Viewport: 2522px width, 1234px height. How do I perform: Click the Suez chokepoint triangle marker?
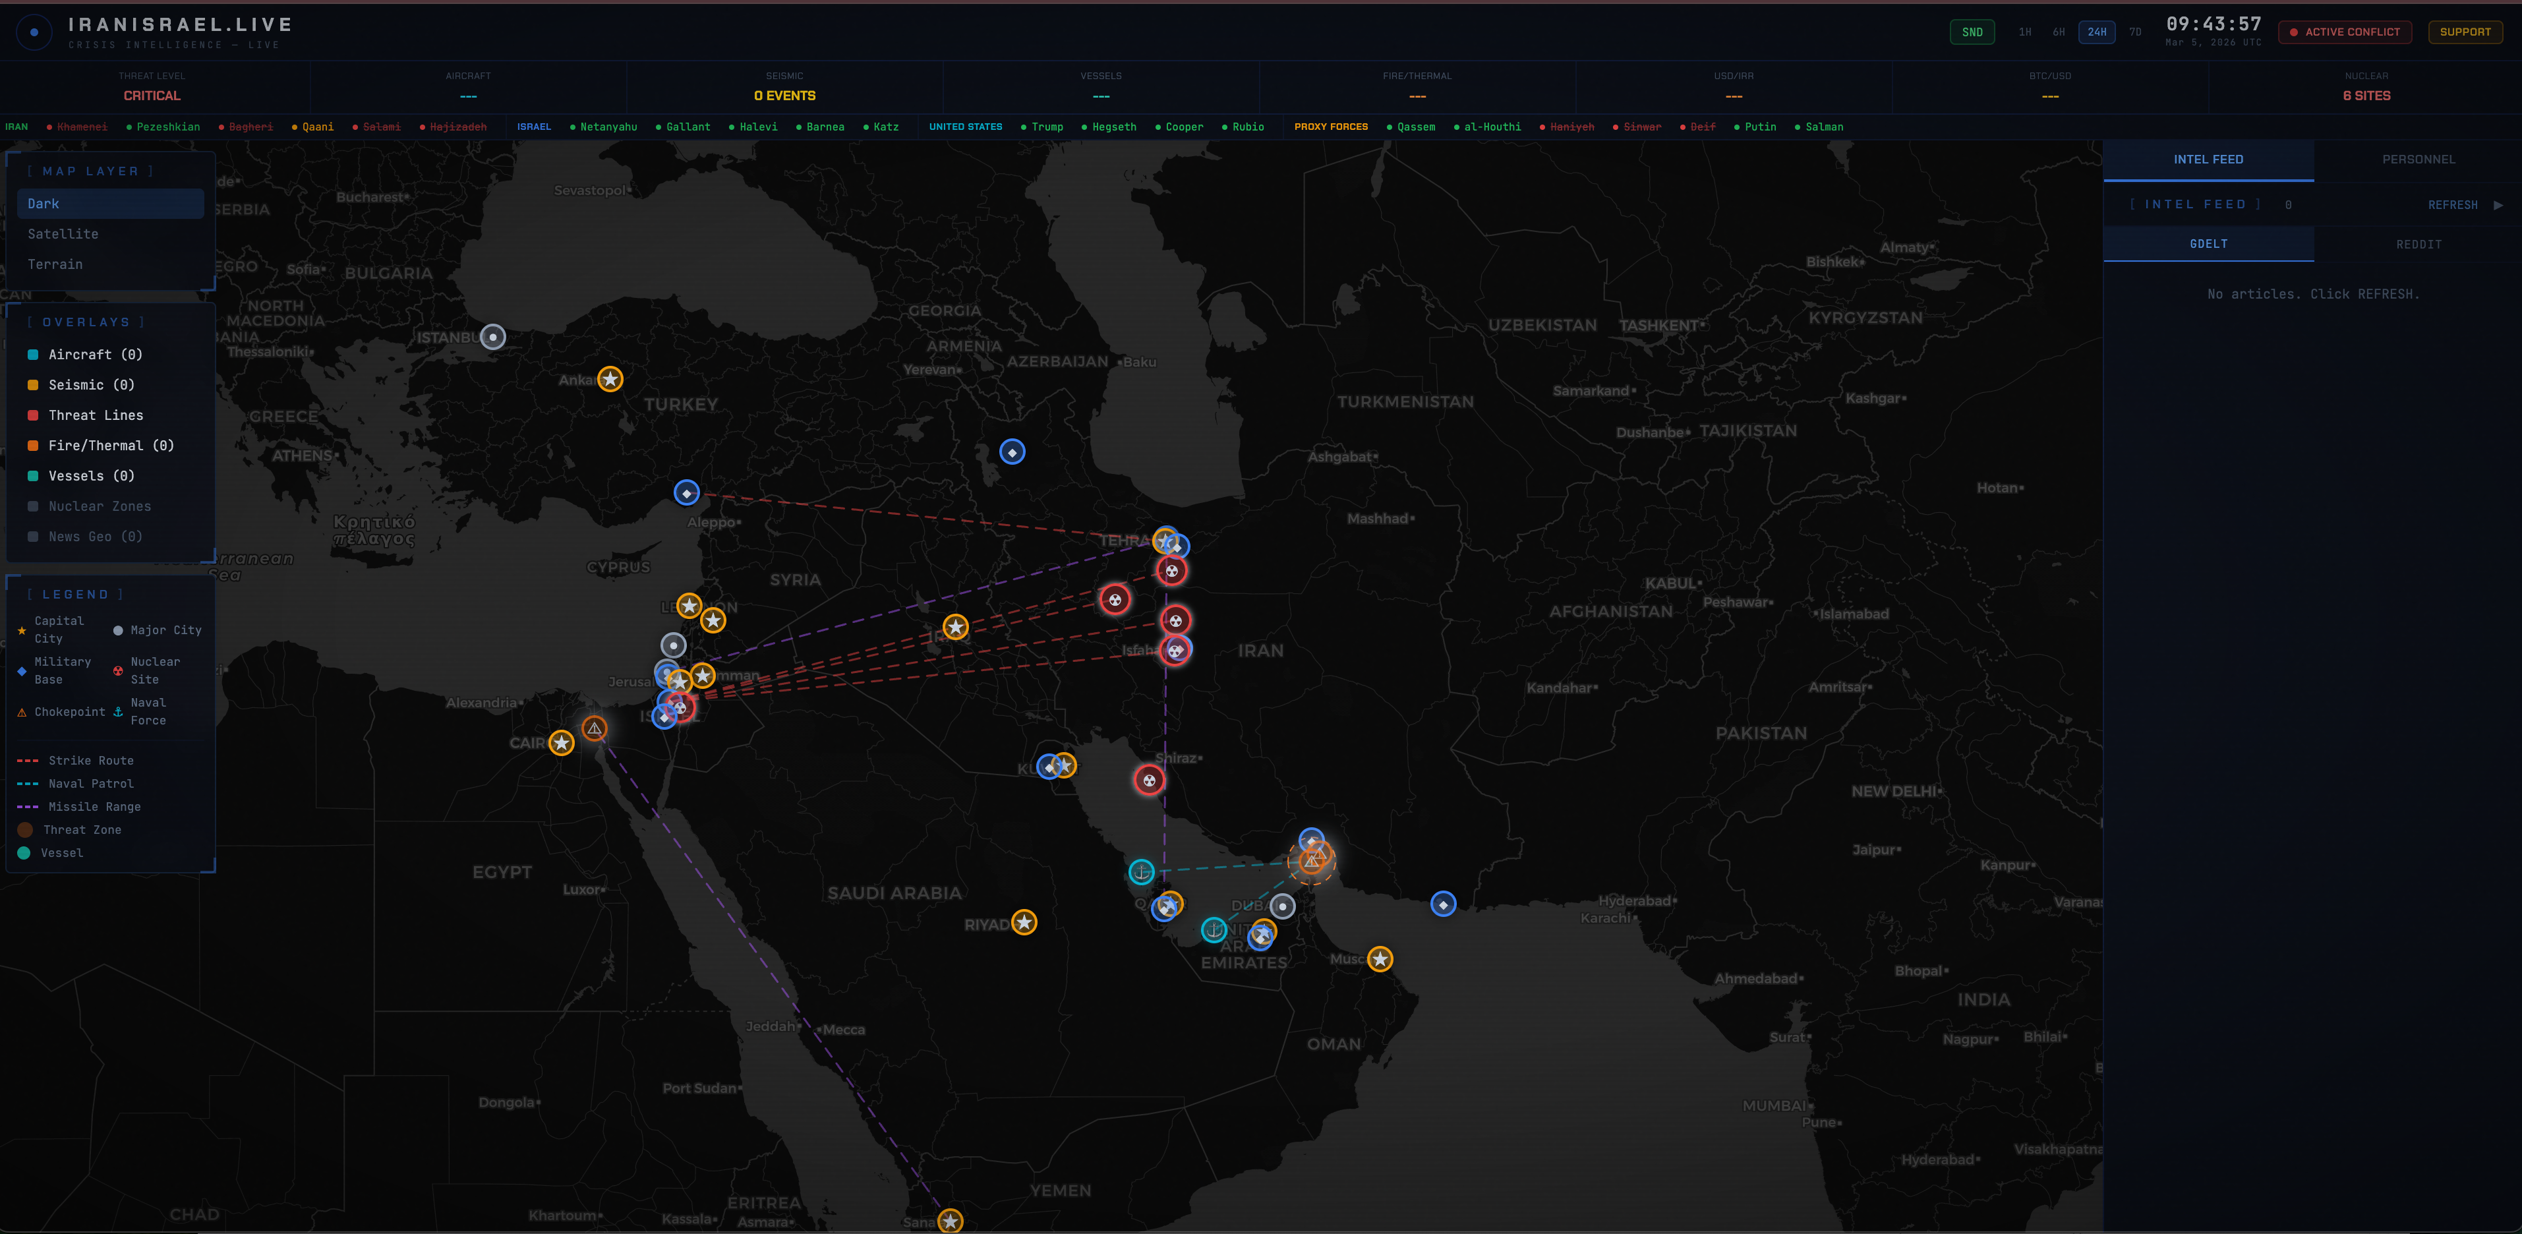pos(595,728)
